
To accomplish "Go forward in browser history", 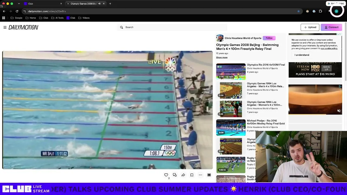I will (11, 11).
